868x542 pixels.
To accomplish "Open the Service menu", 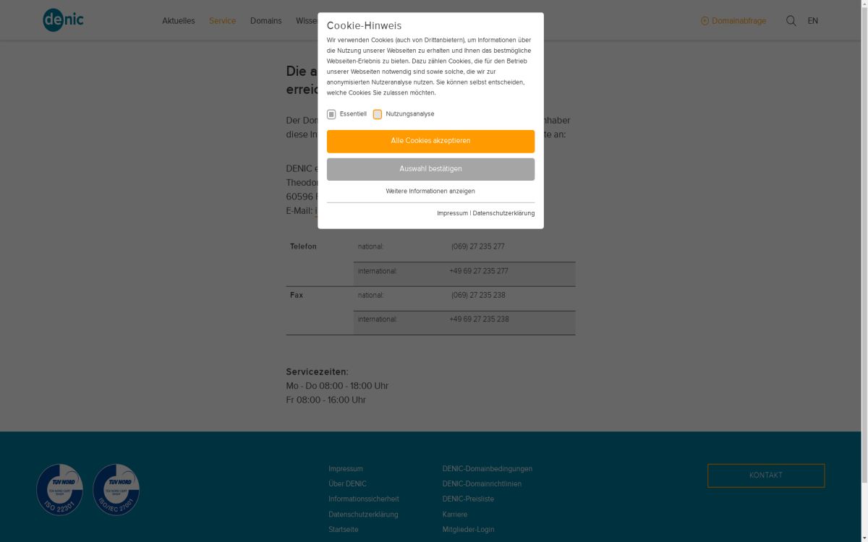I will click(x=222, y=21).
